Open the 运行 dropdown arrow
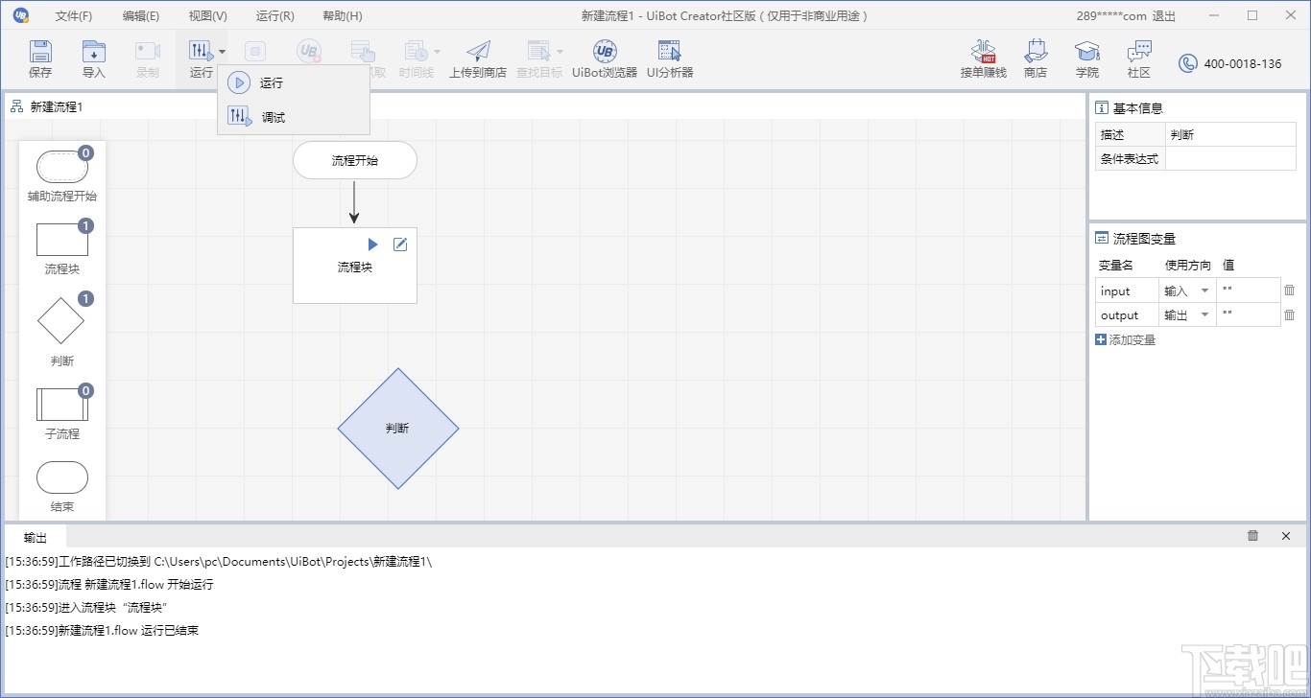 pyautogui.click(x=223, y=52)
